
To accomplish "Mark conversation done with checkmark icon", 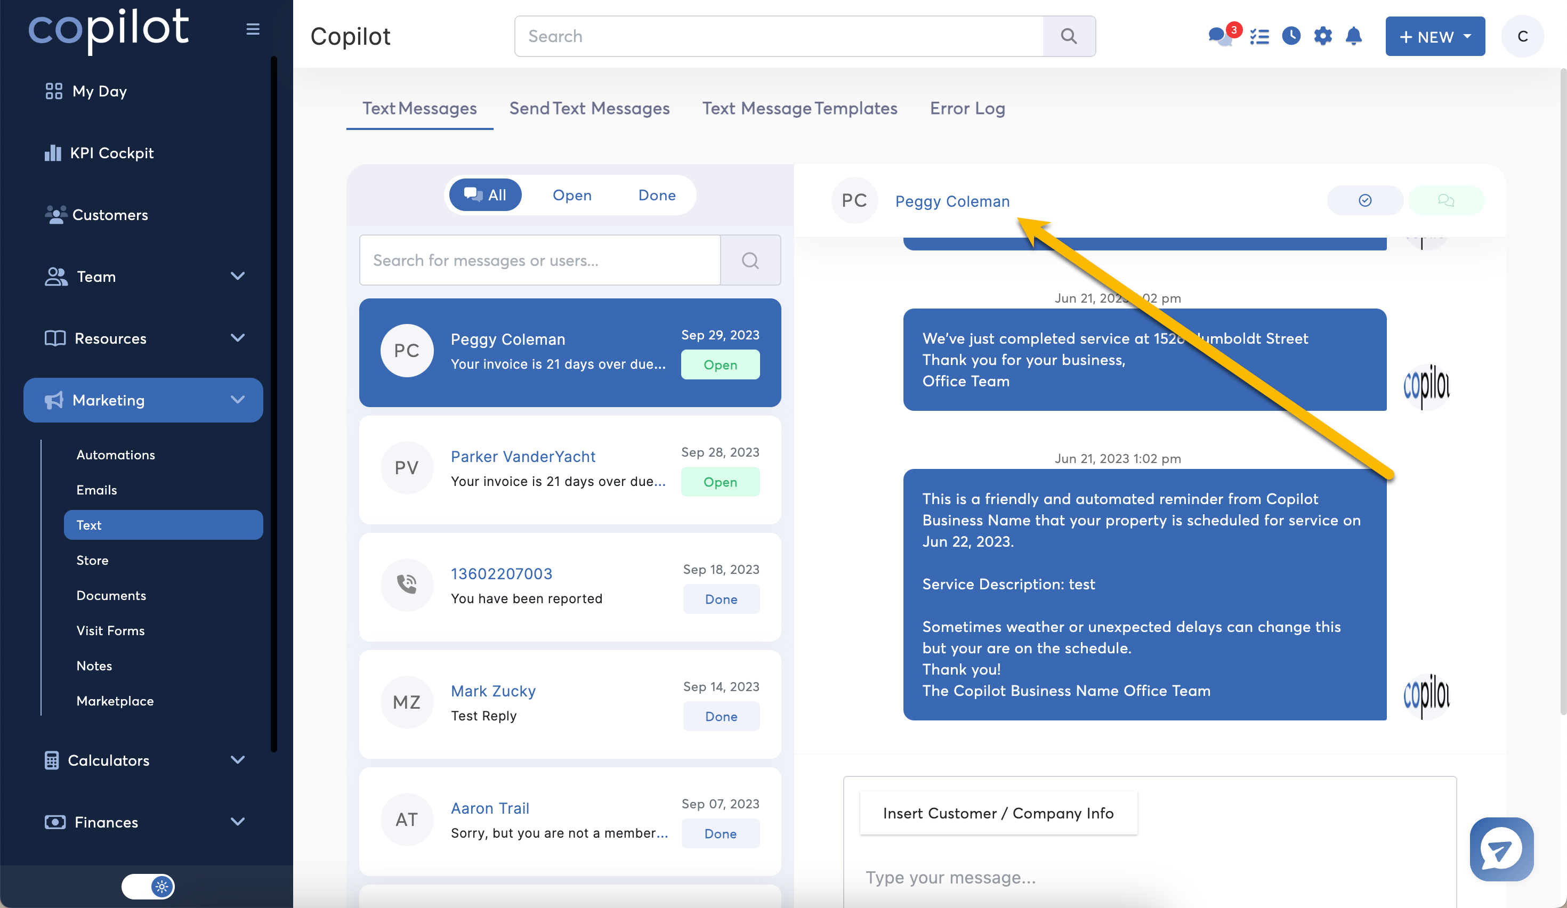I will click(1365, 200).
